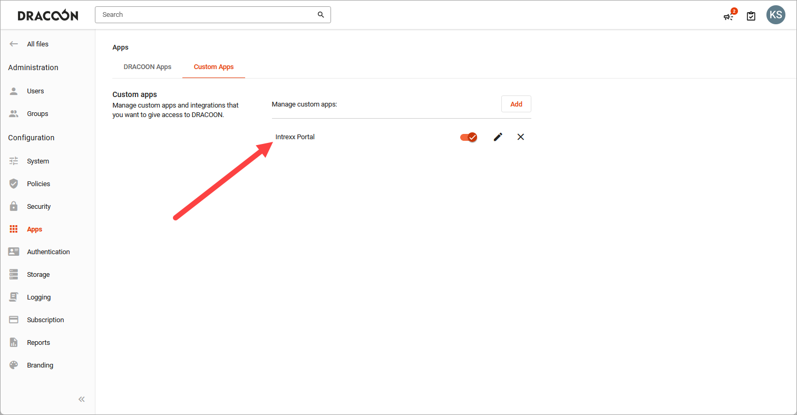This screenshot has width=797, height=415.
Task: Delete Intrexx Portal using X icon
Action: click(521, 137)
